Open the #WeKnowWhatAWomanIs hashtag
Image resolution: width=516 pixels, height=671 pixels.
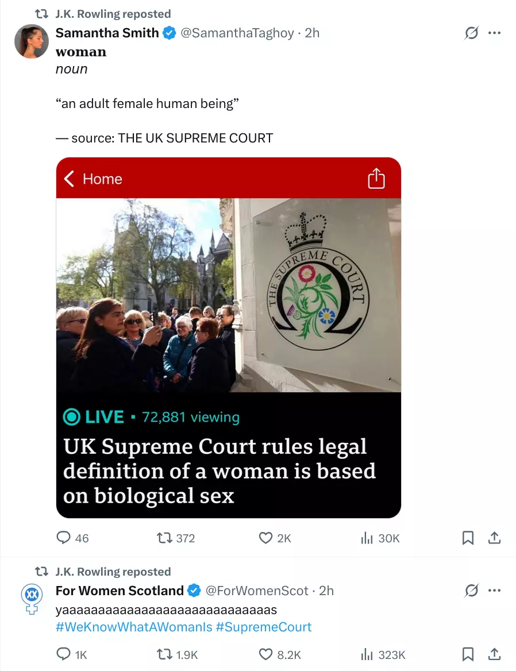pyautogui.click(x=134, y=627)
